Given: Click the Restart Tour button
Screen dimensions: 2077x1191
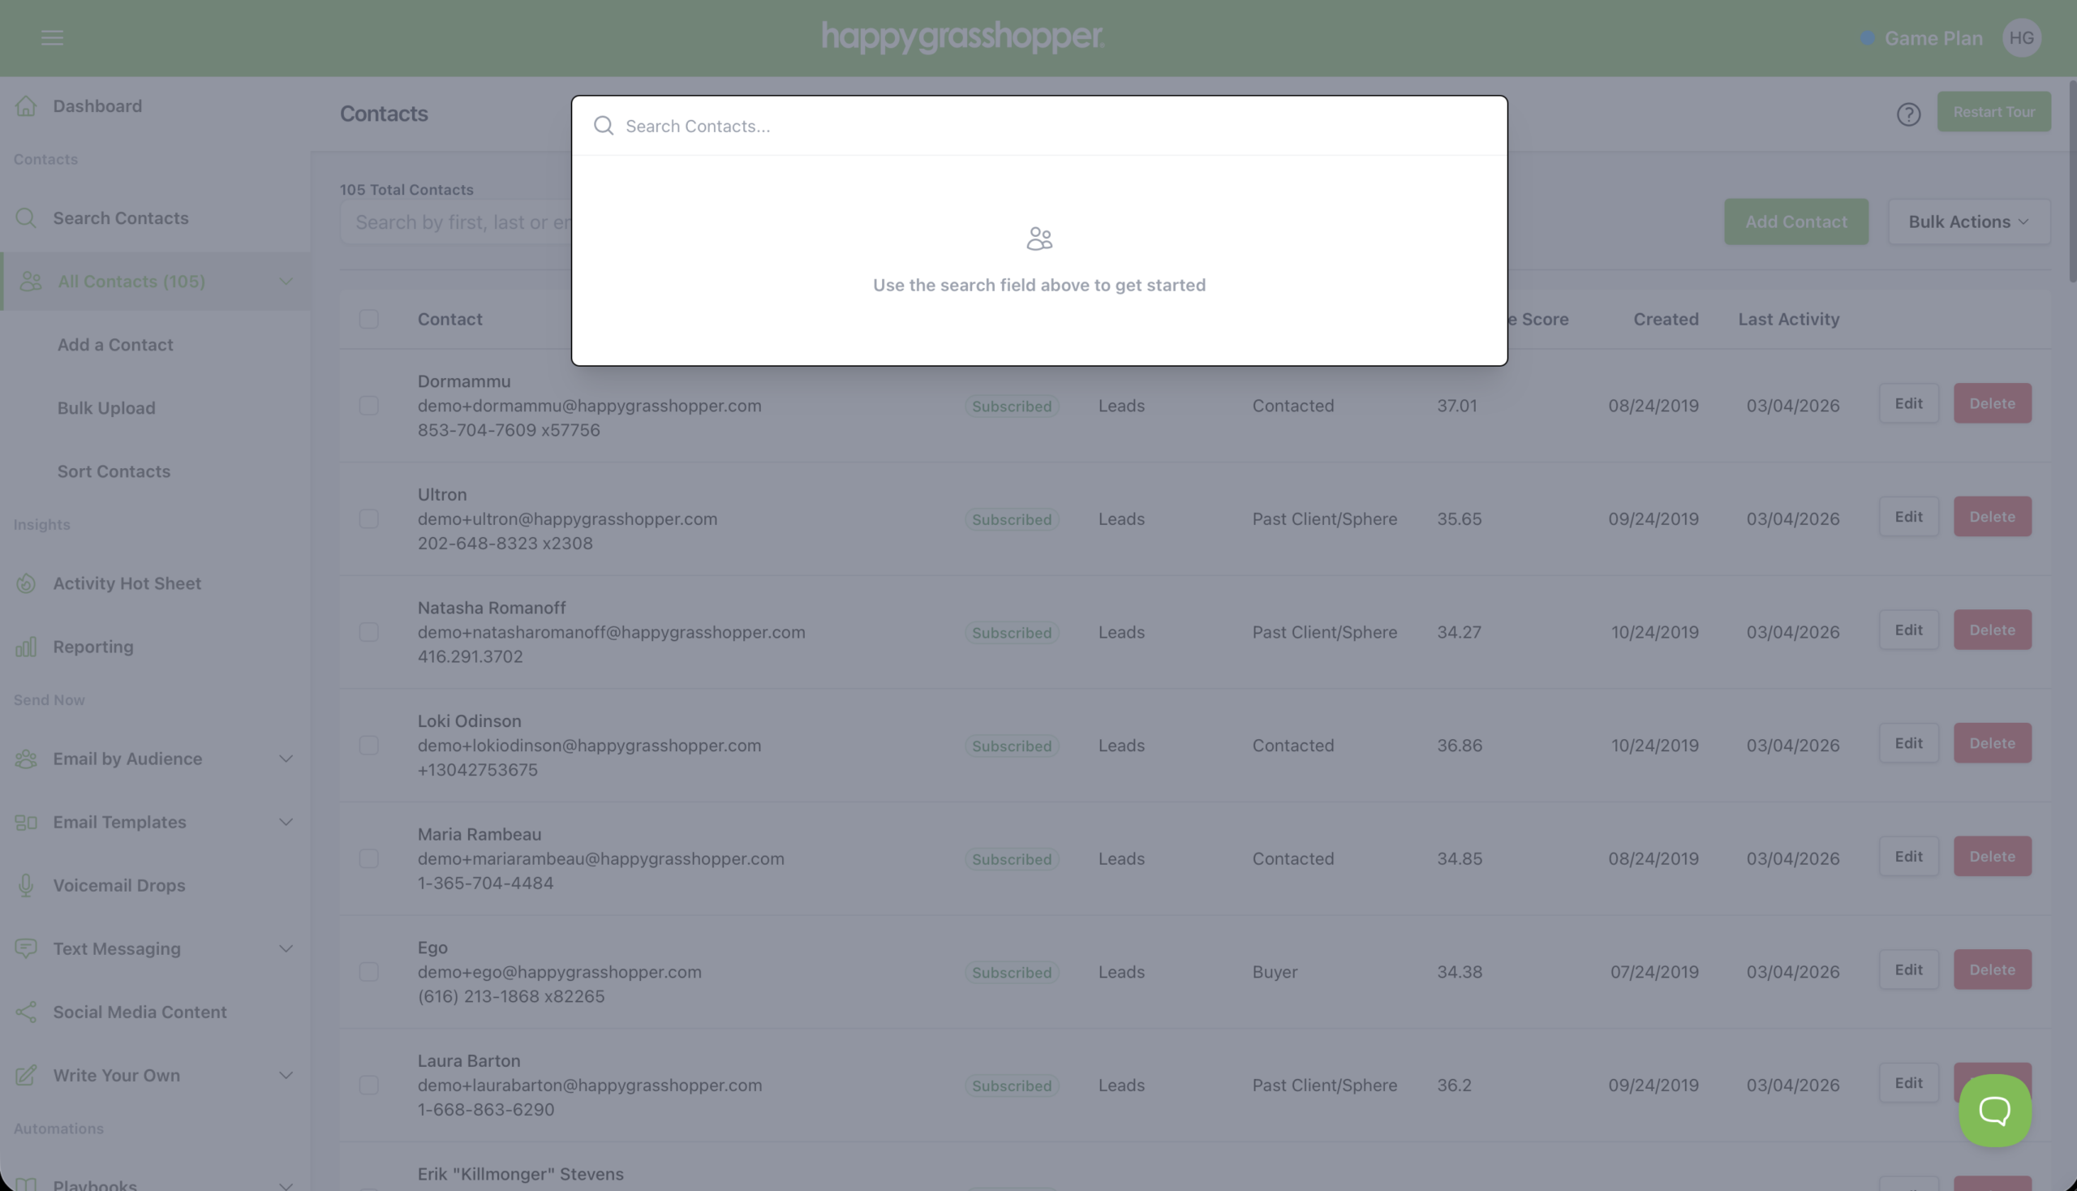Looking at the screenshot, I should tap(1993, 112).
